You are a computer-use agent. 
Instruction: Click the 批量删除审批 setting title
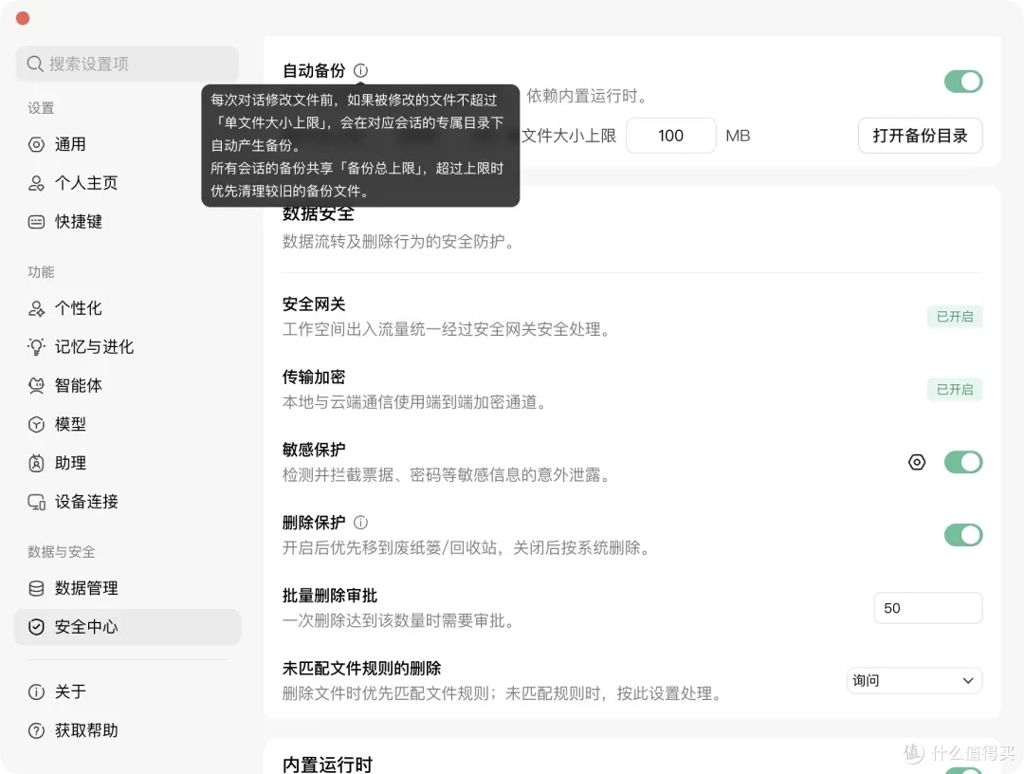pyautogui.click(x=330, y=596)
